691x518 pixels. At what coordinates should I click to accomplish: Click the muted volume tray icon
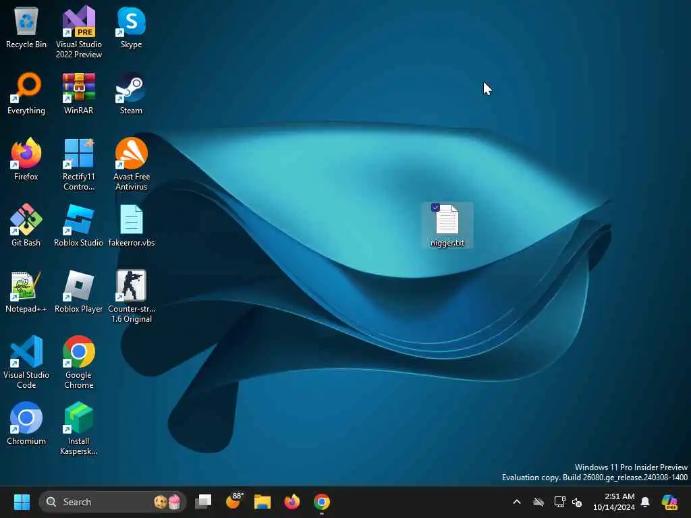(x=578, y=502)
